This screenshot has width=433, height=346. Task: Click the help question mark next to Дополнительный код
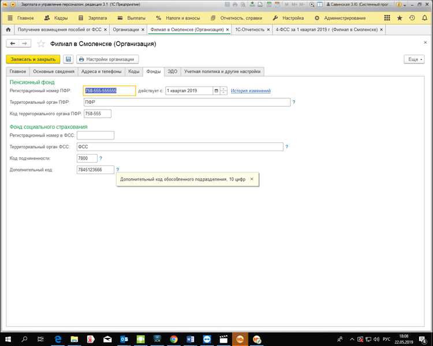click(x=118, y=170)
